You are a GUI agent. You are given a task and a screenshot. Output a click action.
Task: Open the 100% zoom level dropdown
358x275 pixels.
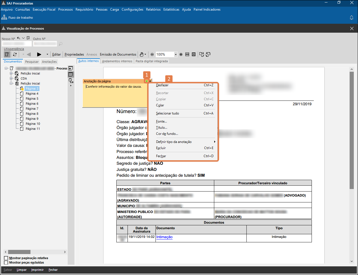click(176, 54)
